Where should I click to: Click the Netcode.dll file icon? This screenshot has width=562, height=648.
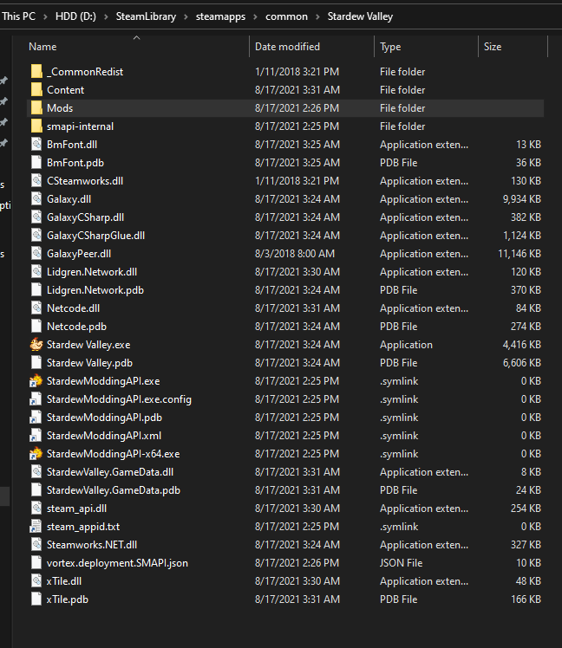click(36, 308)
